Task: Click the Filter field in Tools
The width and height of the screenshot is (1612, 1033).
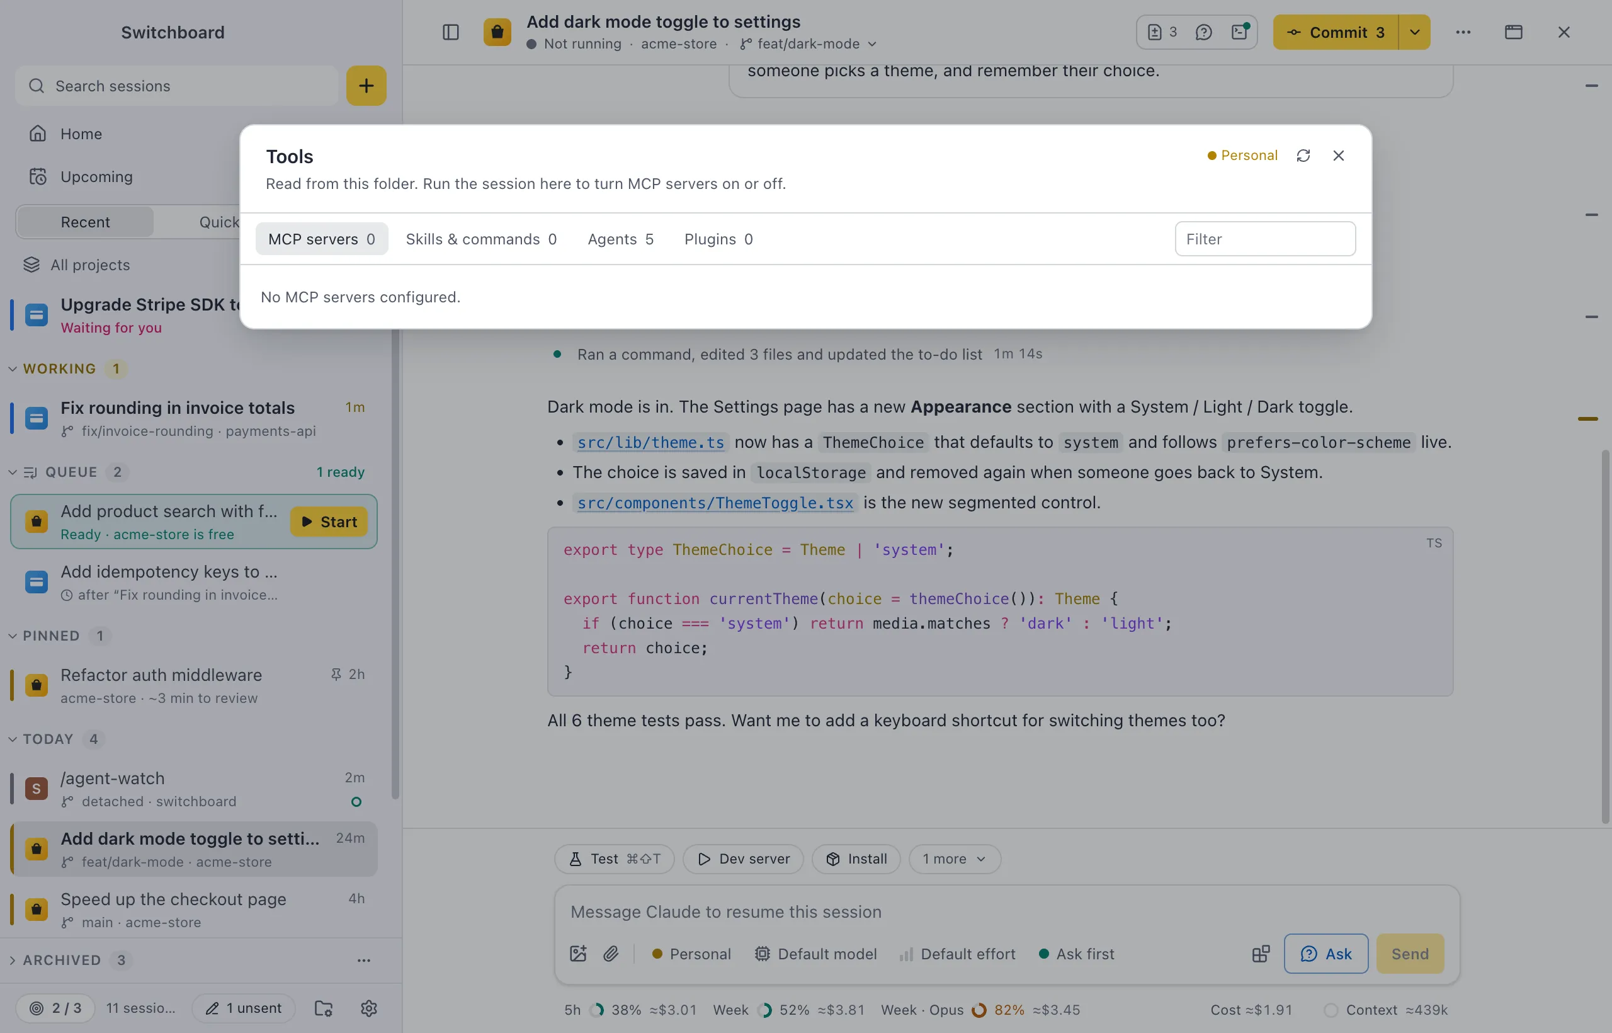Action: 1265,239
